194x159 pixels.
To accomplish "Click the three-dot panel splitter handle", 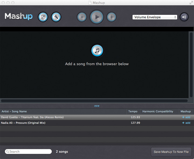I will [97, 106].
